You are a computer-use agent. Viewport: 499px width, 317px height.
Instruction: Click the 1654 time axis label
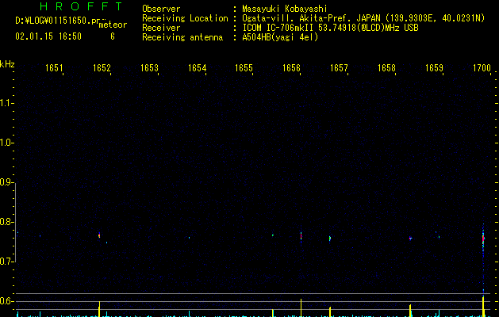(197, 67)
